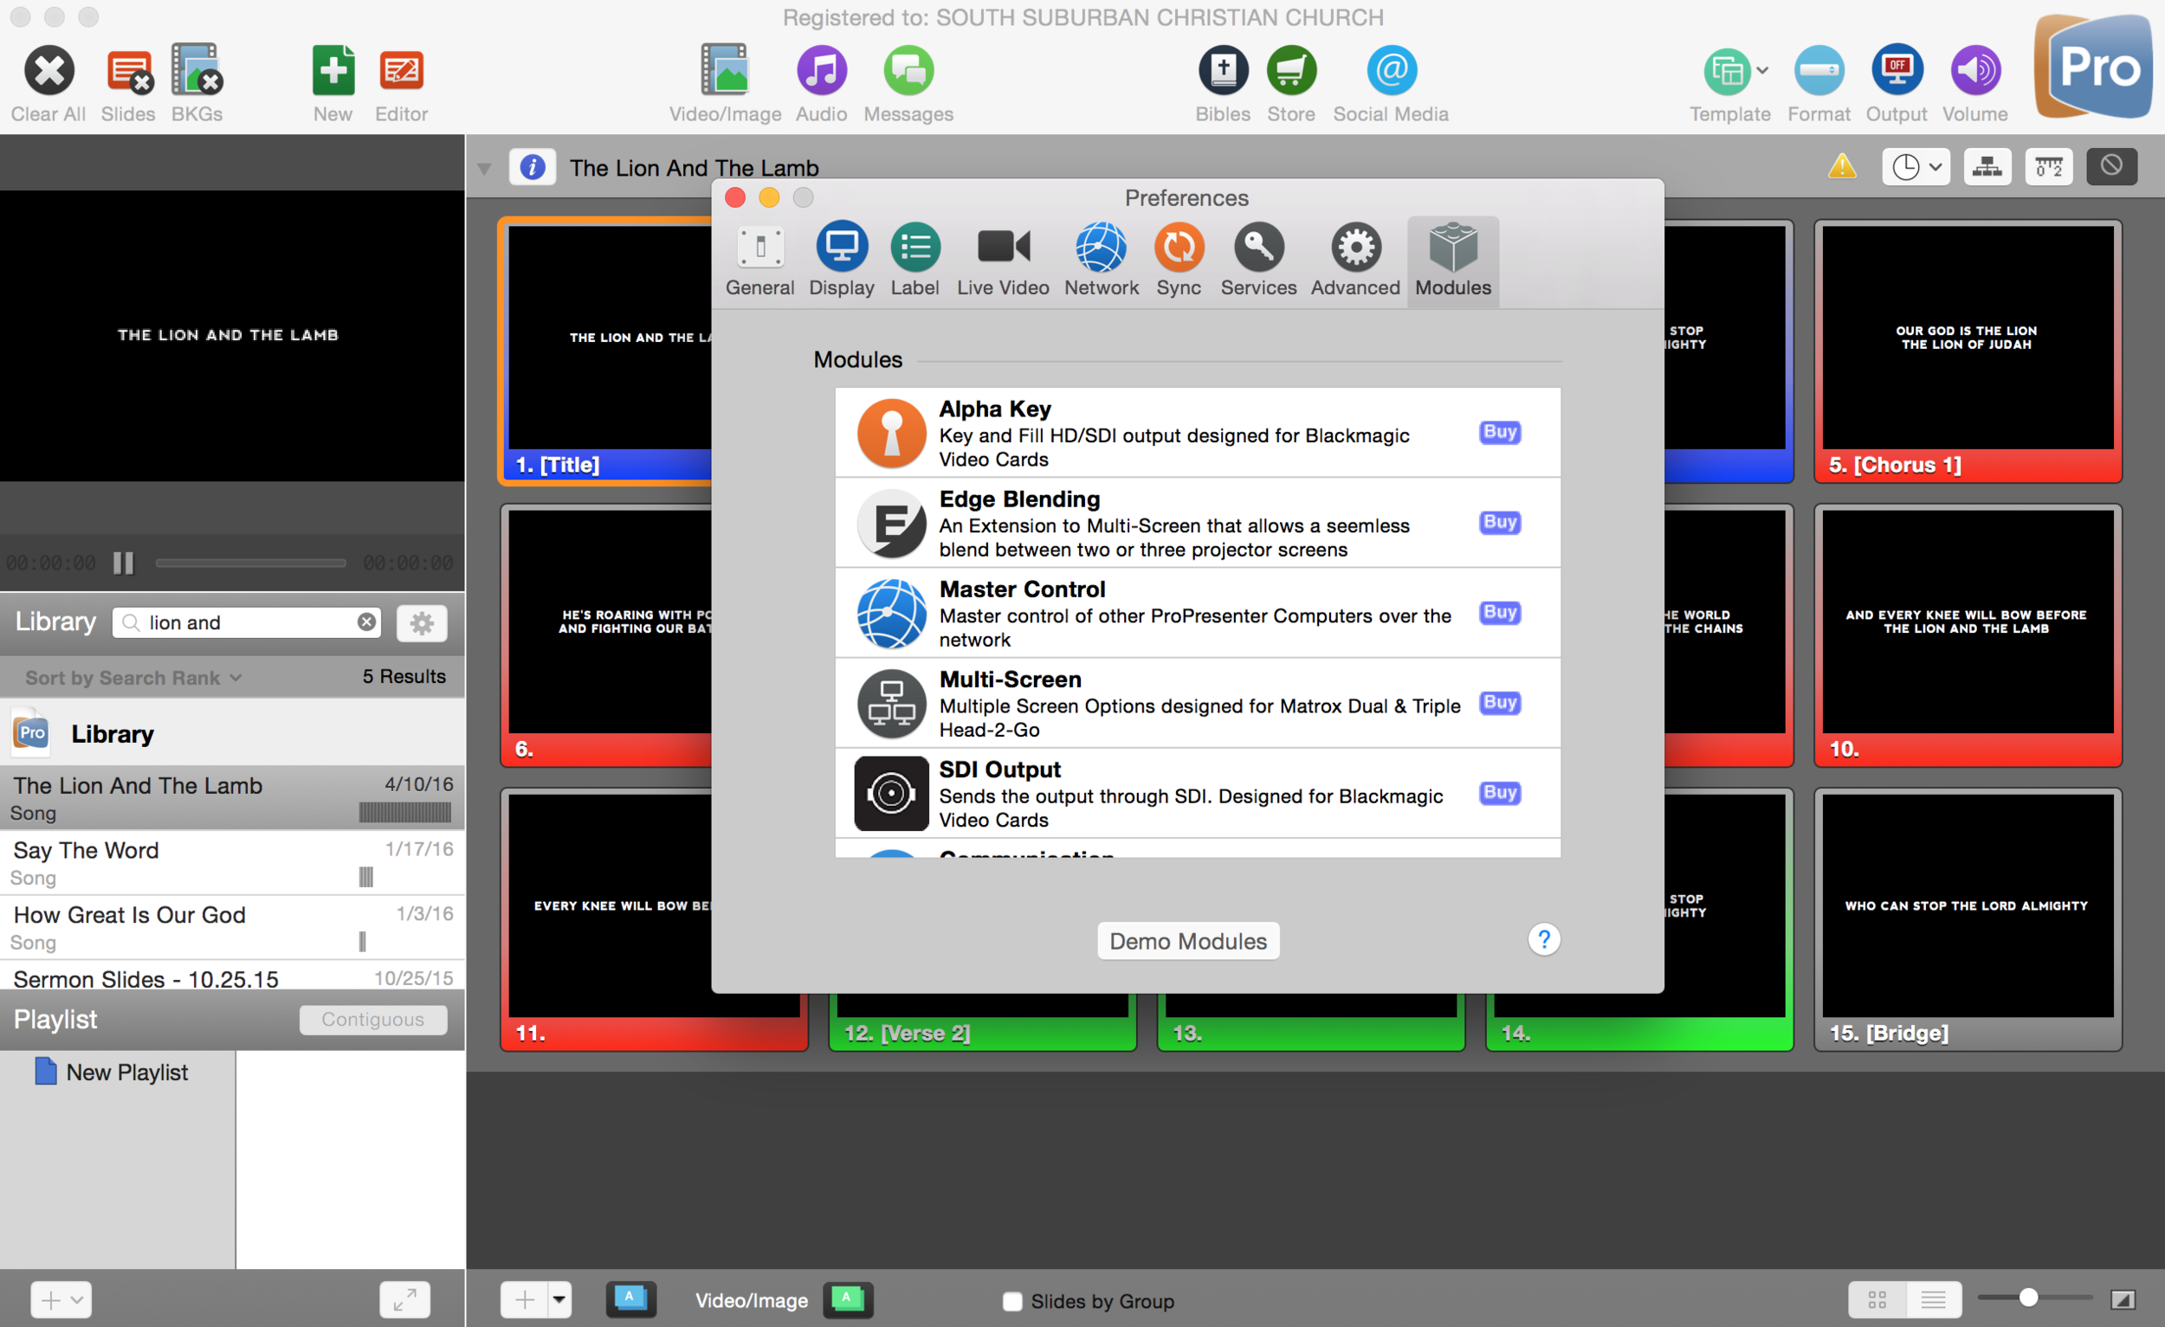
Task: Switch to Label preferences tab
Action: click(914, 260)
